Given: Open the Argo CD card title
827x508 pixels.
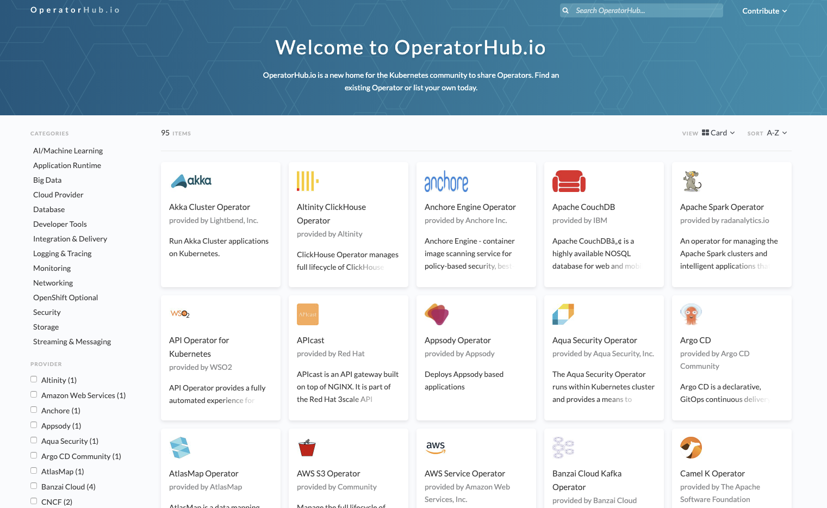Looking at the screenshot, I should click(695, 340).
